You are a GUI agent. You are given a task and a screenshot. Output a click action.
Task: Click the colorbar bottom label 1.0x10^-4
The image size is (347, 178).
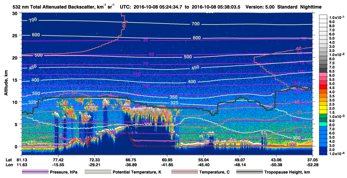(x=337, y=154)
